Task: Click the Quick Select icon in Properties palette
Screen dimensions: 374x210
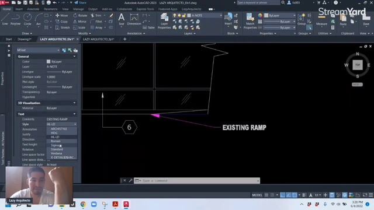Action: (x=75, y=50)
